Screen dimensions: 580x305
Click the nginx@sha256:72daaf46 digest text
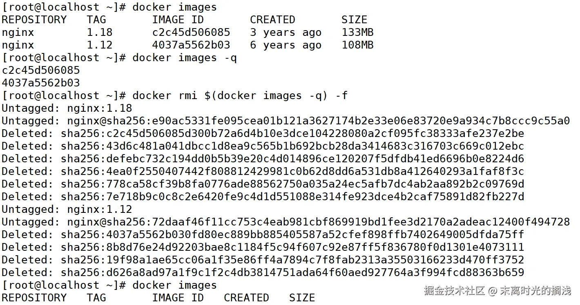pos(318,222)
